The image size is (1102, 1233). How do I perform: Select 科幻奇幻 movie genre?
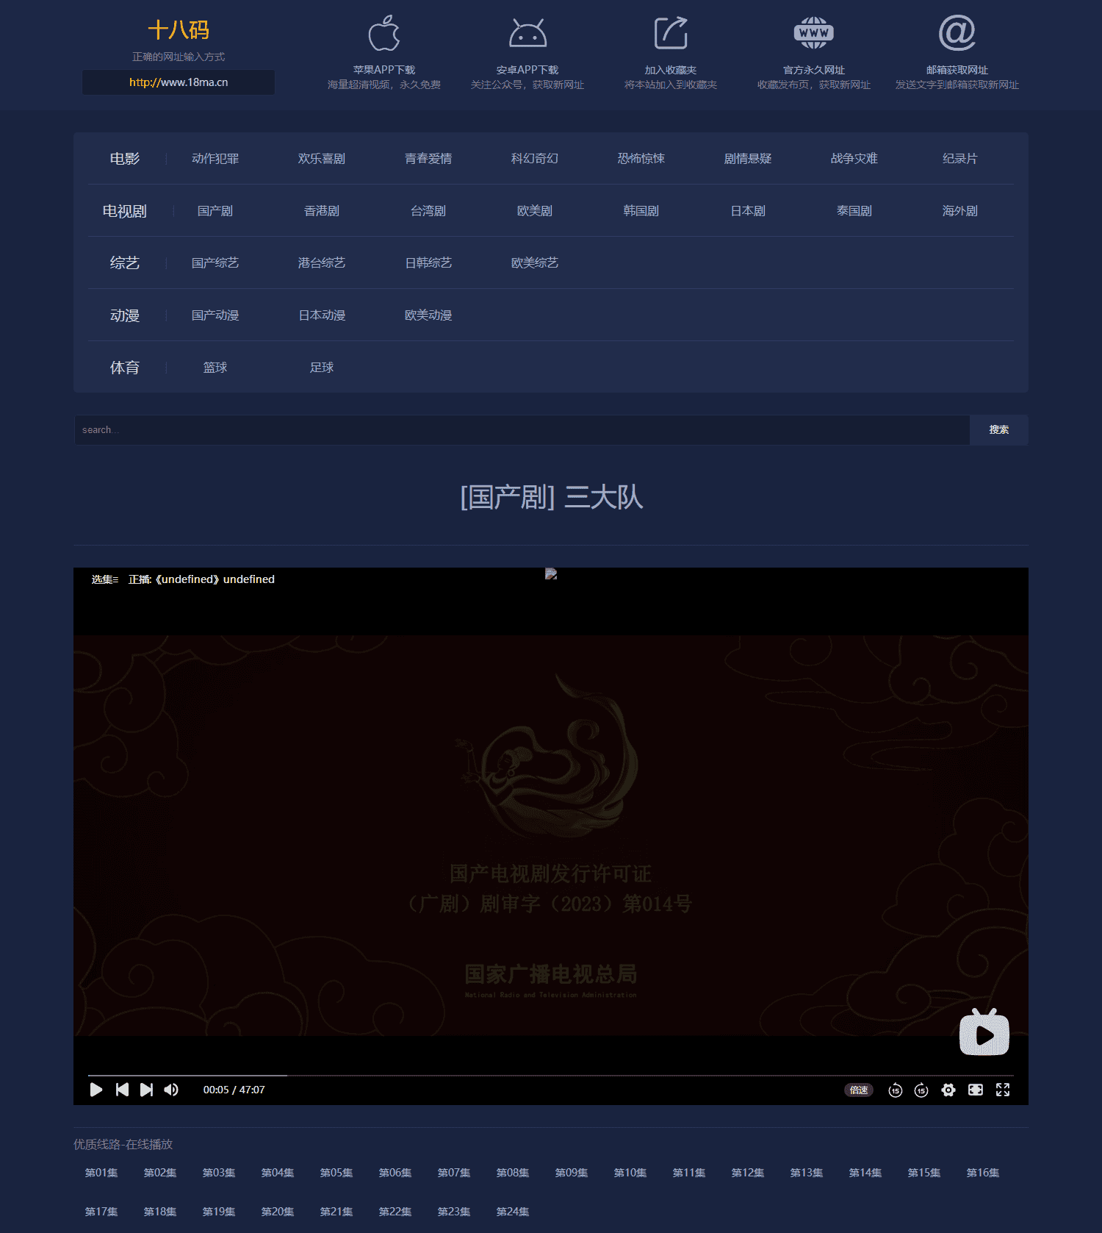click(x=535, y=159)
